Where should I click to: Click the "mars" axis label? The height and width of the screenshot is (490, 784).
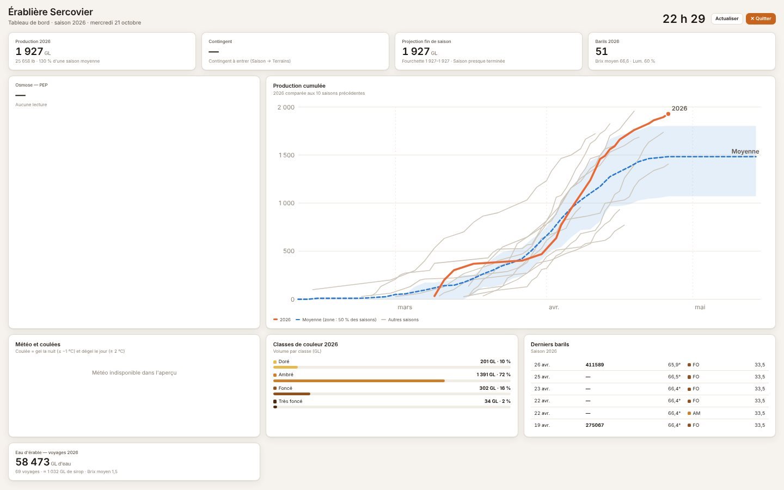coord(405,308)
